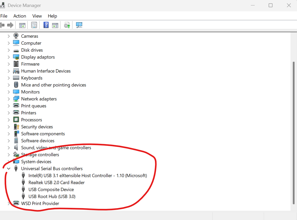Select the USB Composite Device entry
The image size is (297, 220).
click(x=51, y=189)
